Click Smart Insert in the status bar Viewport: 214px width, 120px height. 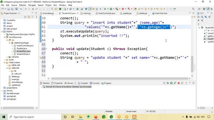pos(131,111)
